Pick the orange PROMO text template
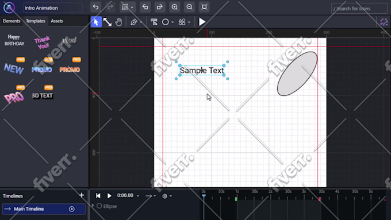This screenshot has width=391, height=220. [x=70, y=70]
